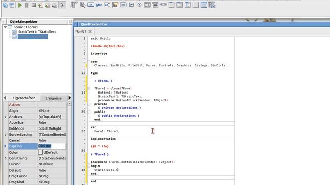Pick the TEdit palette component
330x185 pixels.
click(x=107, y=5)
